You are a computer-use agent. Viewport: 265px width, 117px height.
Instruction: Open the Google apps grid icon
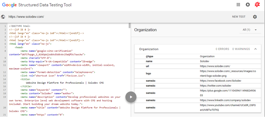(238, 5)
